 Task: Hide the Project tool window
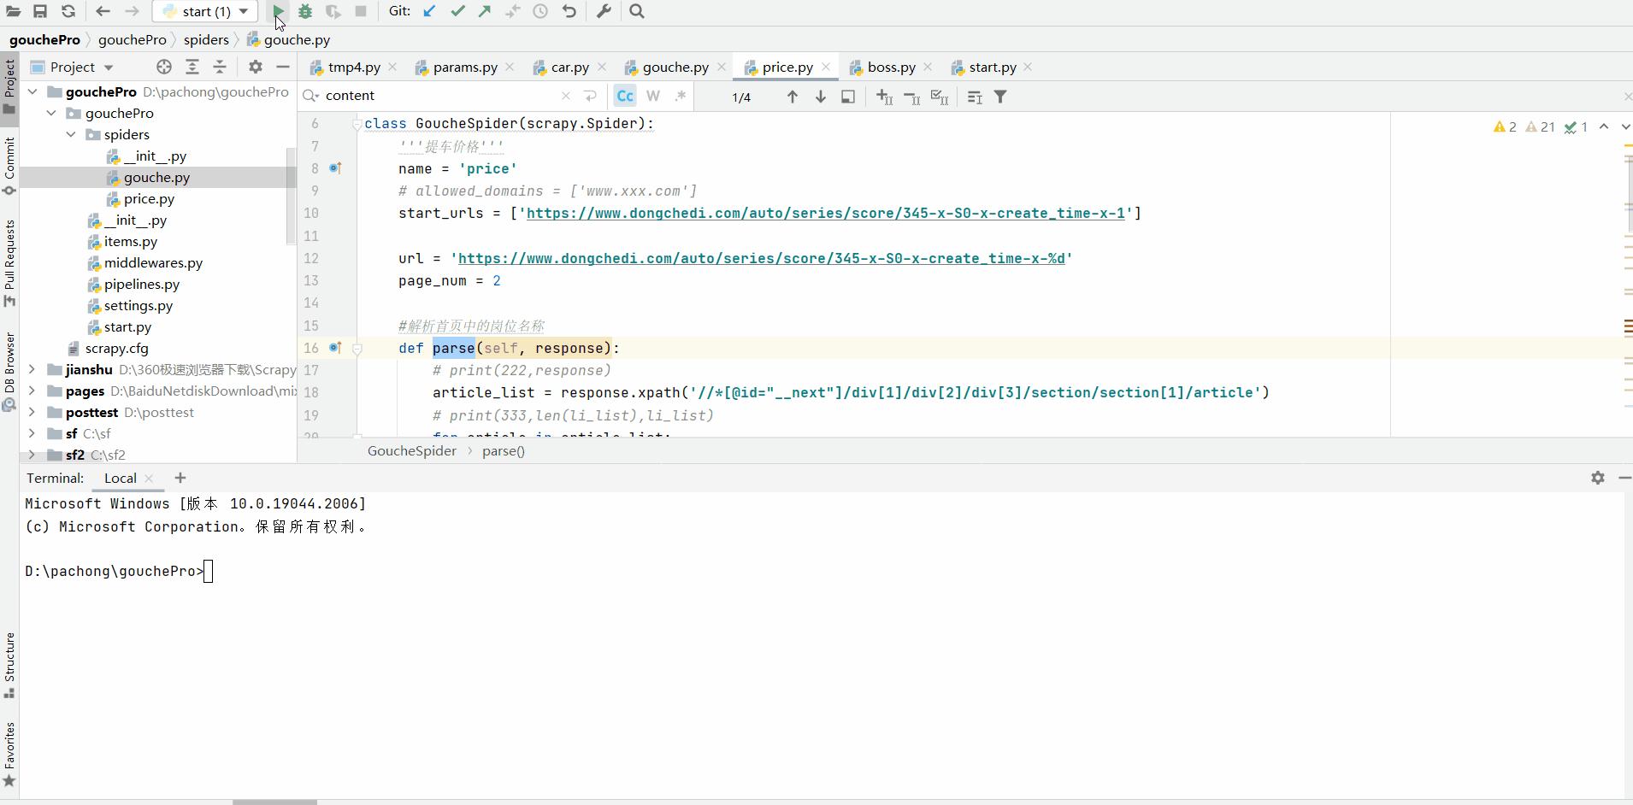(x=283, y=67)
